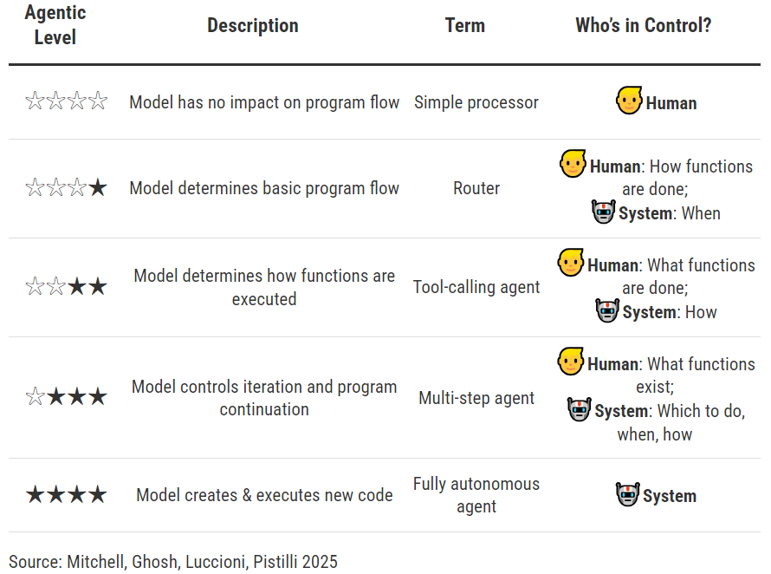Screen dimensions: 771x574
Task: Click the robot icon beside "System: Which to do"
Action: tap(580, 409)
